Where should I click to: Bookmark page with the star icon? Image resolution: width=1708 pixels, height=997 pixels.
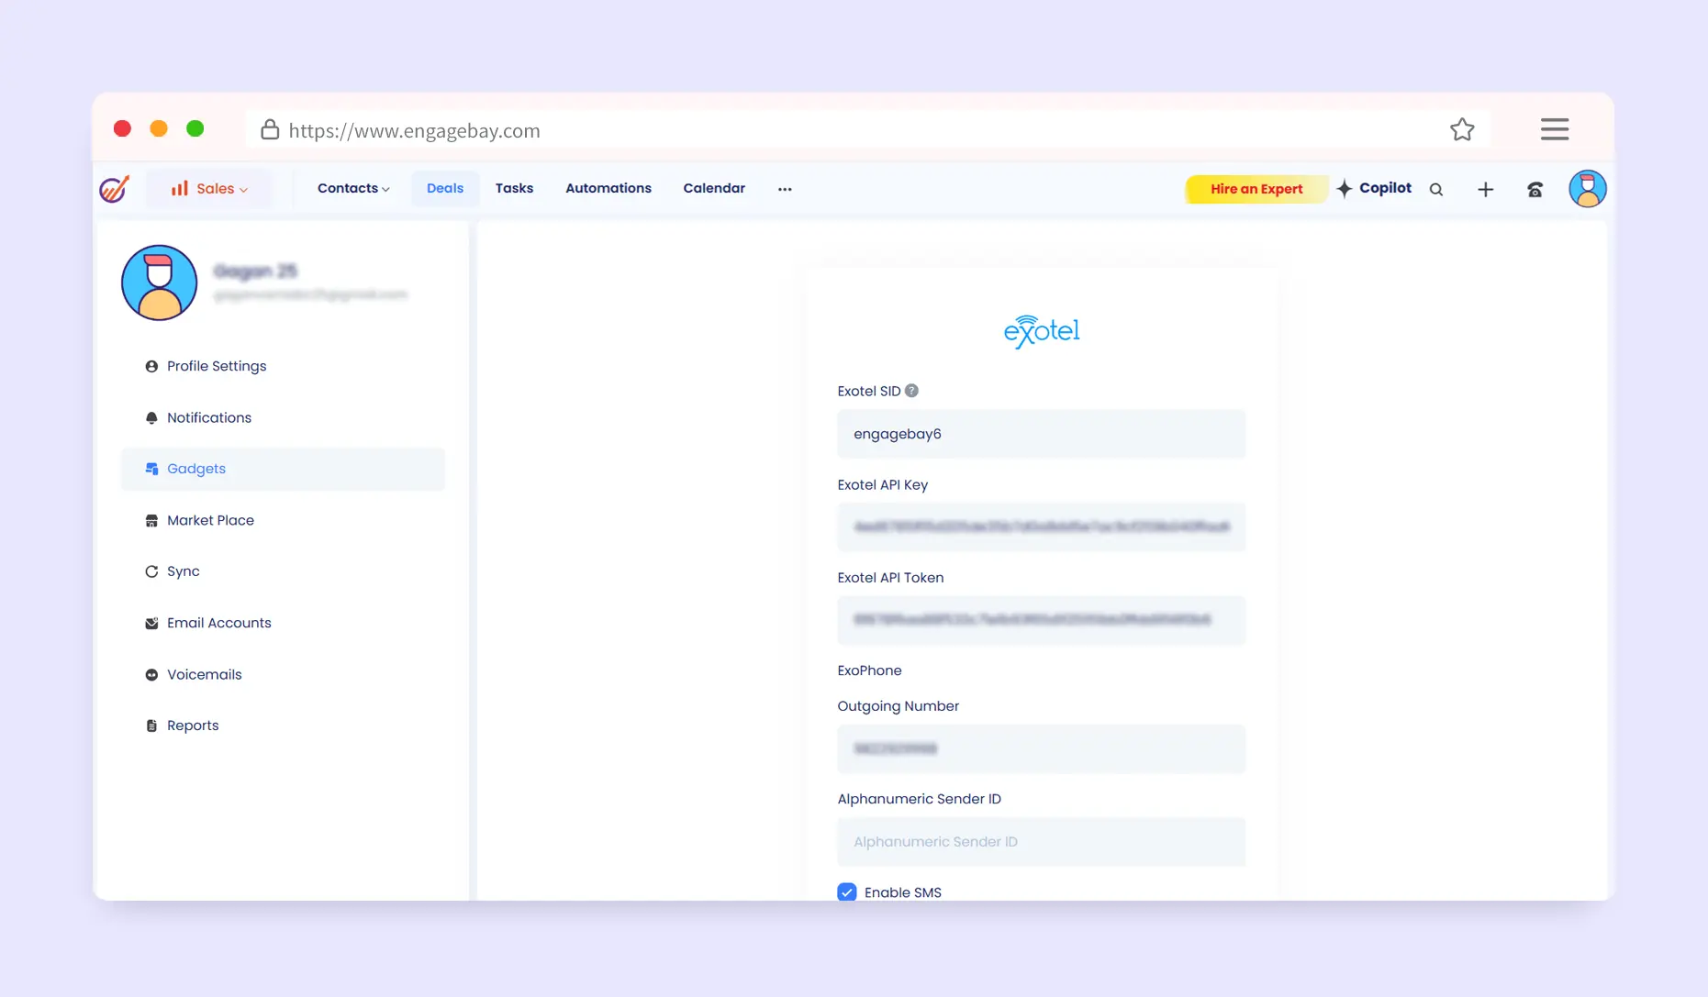[x=1462, y=130]
